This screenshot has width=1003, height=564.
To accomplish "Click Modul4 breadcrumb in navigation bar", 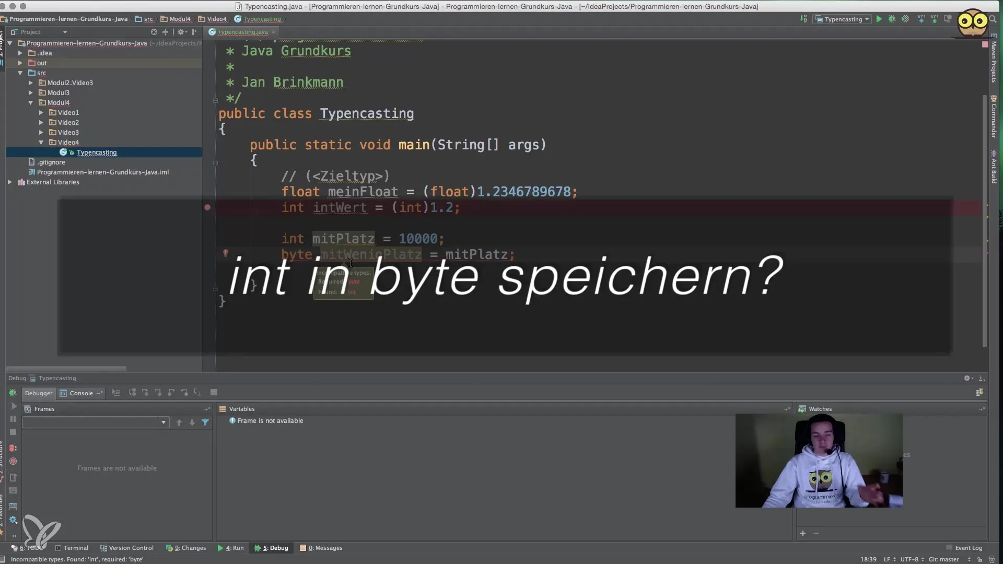I will tap(176, 19).
